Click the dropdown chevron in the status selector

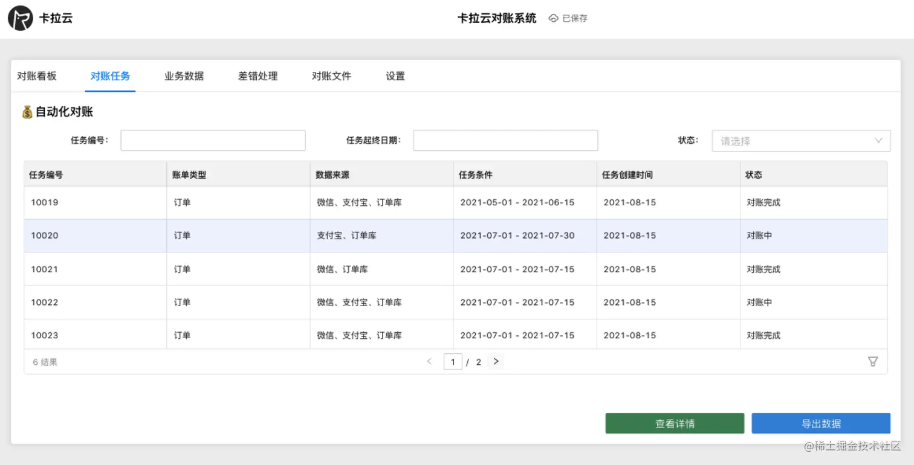878,140
